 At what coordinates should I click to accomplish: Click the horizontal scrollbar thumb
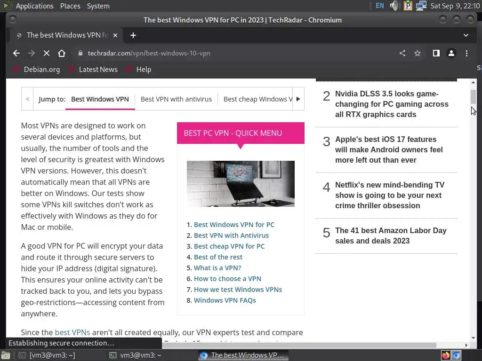[x=299, y=345]
